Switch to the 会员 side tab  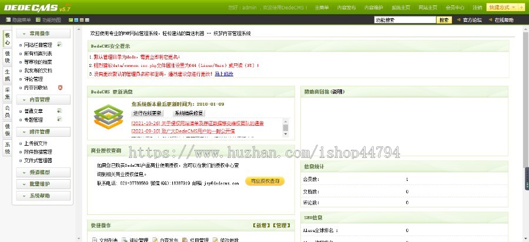[x=8, y=112]
